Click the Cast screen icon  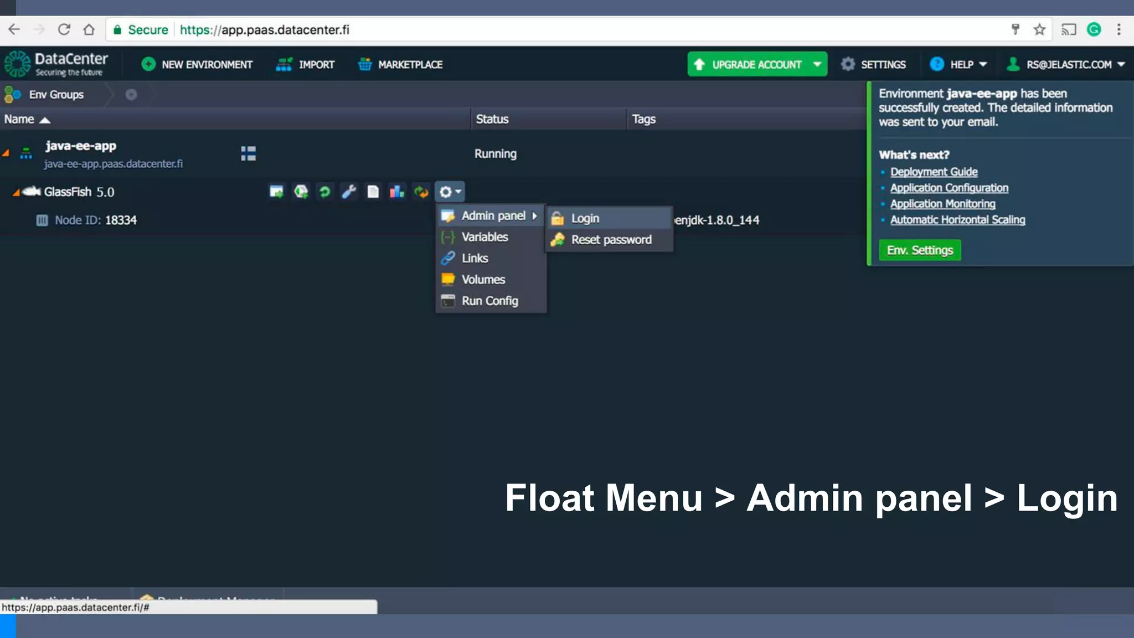(1069, 29)
